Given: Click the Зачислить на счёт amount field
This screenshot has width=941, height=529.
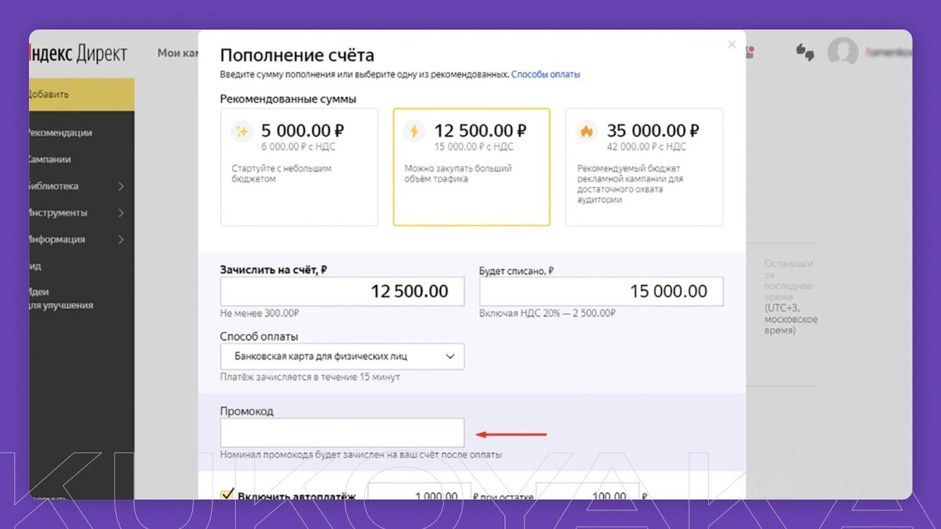Looking at the screenshot, I should point(342,291).
